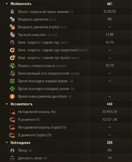Click the vehicle mass weight icon
The image size is (132, 162).
[12, 12]
